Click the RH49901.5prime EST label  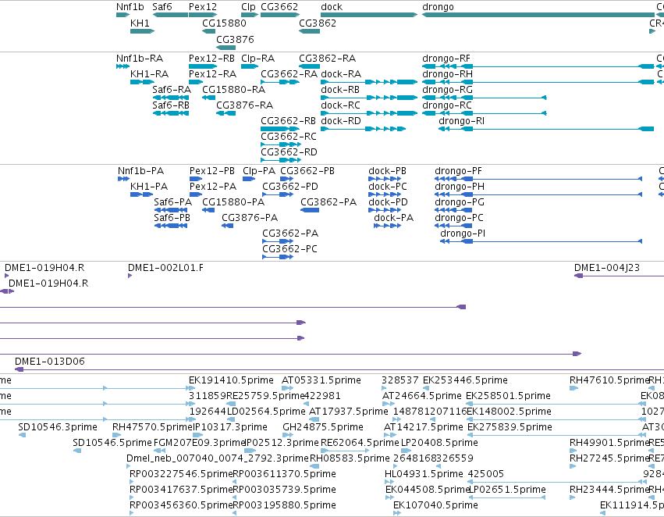[x=609, y=443]
